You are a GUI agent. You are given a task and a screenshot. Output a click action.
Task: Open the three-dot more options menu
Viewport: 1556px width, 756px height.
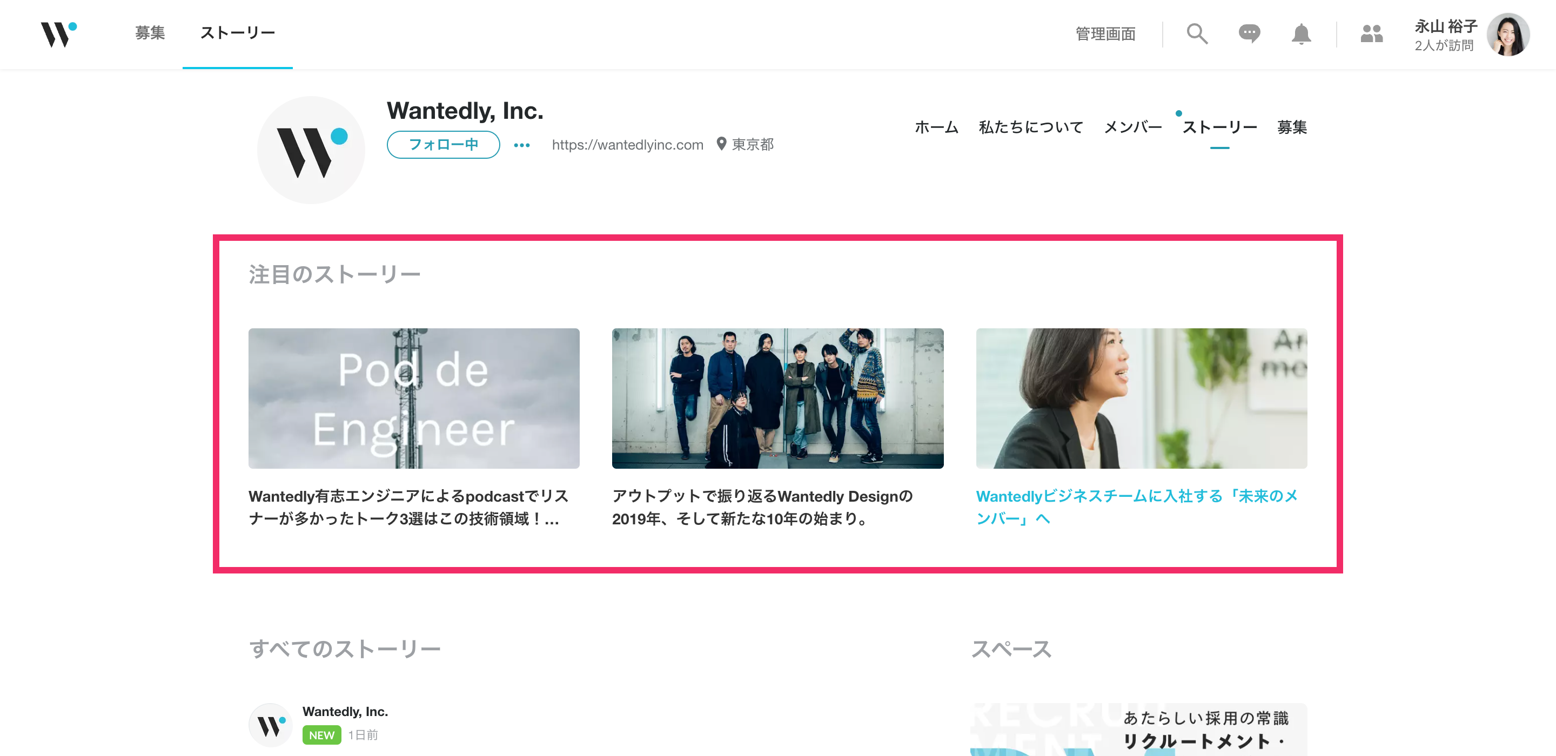pos(522,145)
